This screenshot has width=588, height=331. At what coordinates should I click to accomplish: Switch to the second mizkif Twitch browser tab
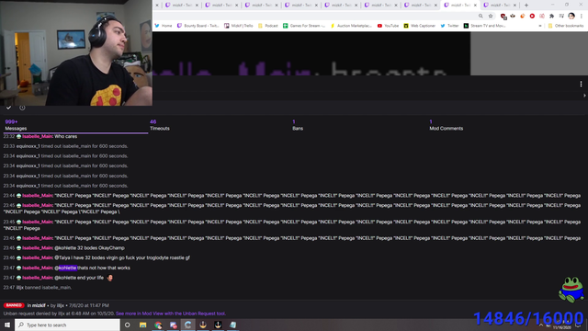220,6
